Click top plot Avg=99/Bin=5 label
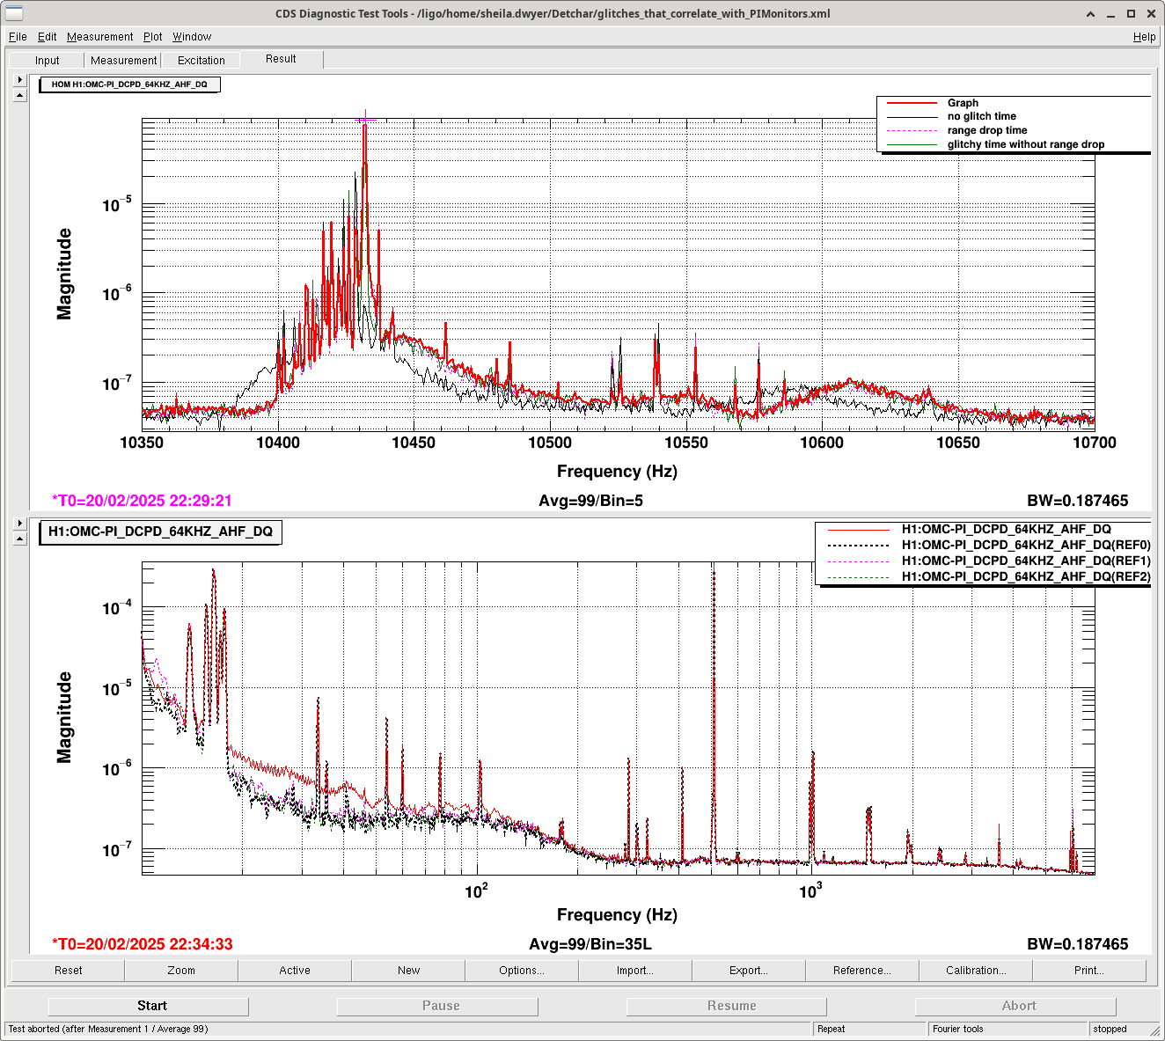Viewport: 1165px width, 1041px height. pos(590,501)
